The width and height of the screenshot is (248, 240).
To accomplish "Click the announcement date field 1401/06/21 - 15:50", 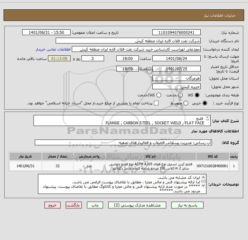I will click(46, 32).
